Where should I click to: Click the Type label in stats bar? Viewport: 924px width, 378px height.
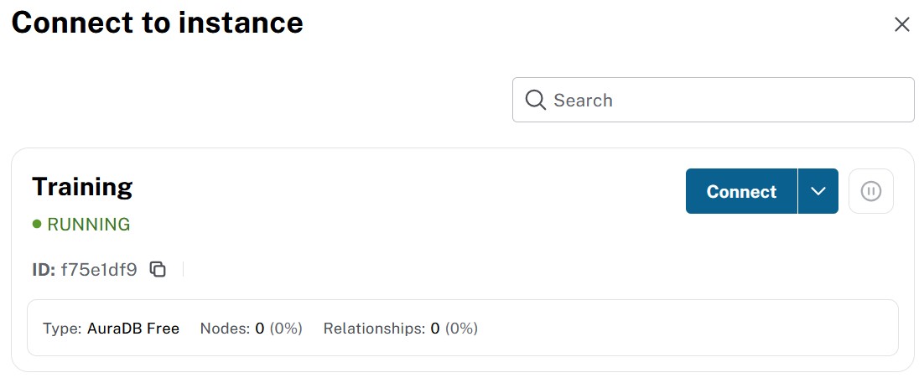[x=63, y=329]
